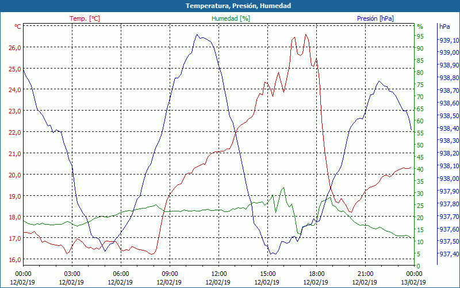Screen dimensions: 460x288
Task: Click temperature axis value "23,0"
Action: click(x=14, y=111)
